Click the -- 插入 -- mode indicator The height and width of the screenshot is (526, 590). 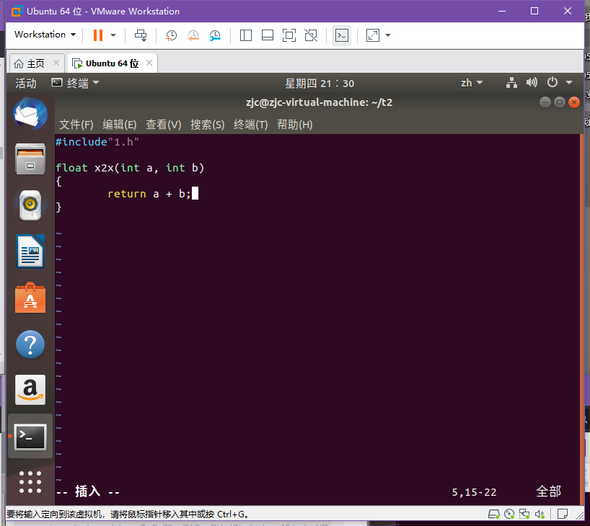(x=88, y=492)
